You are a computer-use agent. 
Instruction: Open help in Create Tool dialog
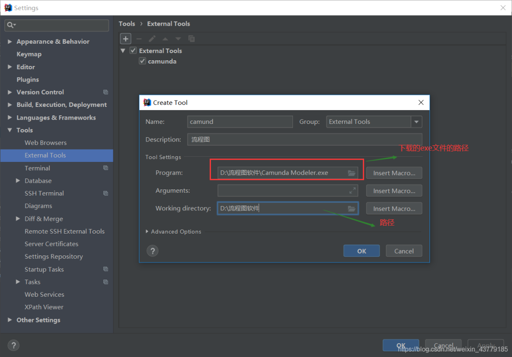pyautogui.click(x=153, y=251)
